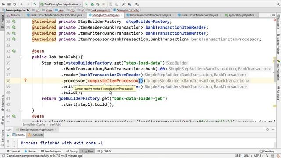Image resolution: width=281 pixels, height=158 pixels.
Task: Open the Project tool window sidebar
Action: tap(2, 22)
